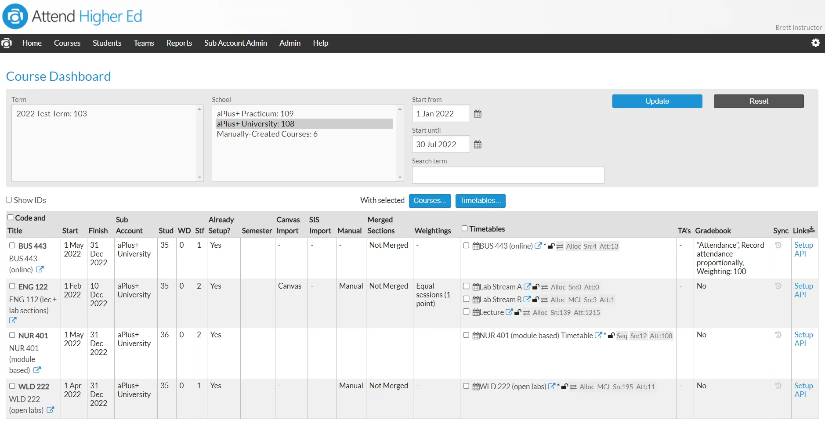The image size is (825, 423).
Task: Click the sync icon for BUS 443 row
Action: coord(778,246)
